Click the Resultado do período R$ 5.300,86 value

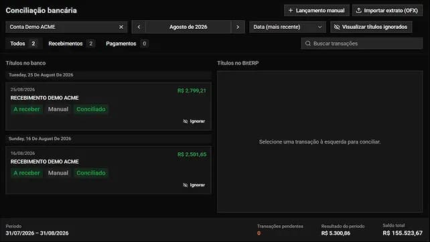[336, 233]
